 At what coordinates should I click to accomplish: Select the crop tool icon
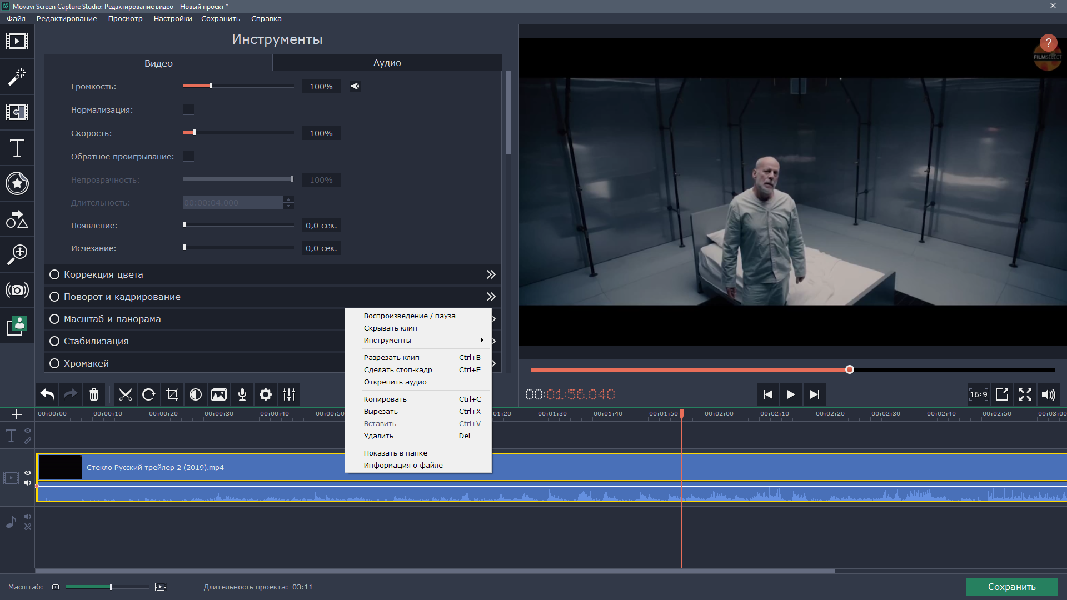(x=172, y=394)
